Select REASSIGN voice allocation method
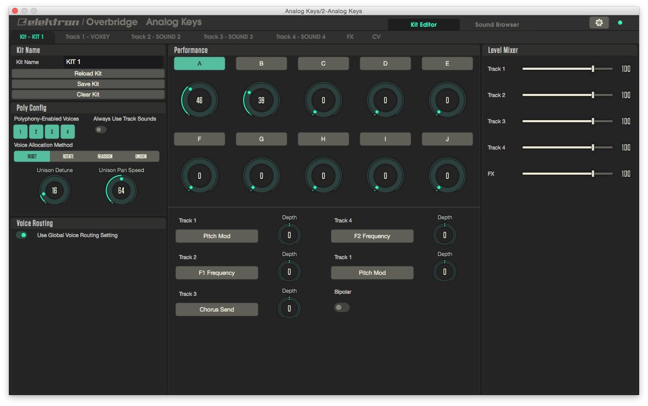Screen dimensions: 648x406 (105, 156)
